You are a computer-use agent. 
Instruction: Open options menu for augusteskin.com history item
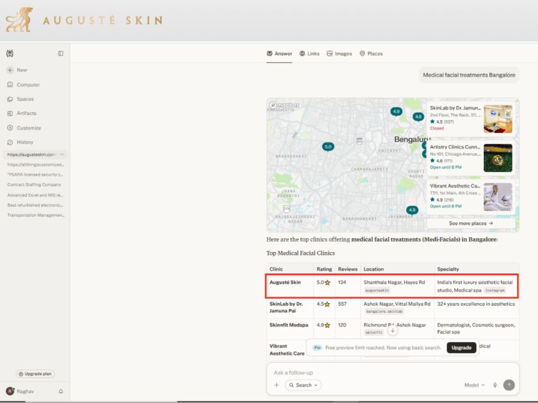click(62, 155)
